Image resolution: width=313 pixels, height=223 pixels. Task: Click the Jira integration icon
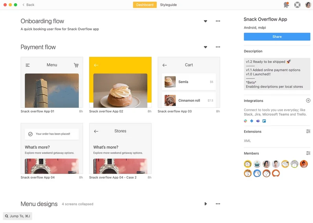point(252,121)
